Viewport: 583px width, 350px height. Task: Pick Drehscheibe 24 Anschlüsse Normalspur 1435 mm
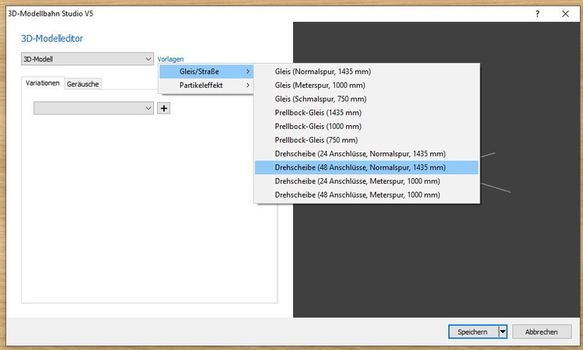tap(367, 154)
